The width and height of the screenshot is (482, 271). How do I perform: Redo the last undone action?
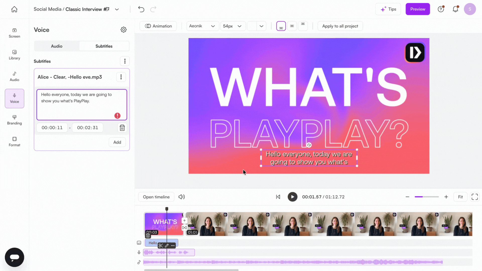153,9
